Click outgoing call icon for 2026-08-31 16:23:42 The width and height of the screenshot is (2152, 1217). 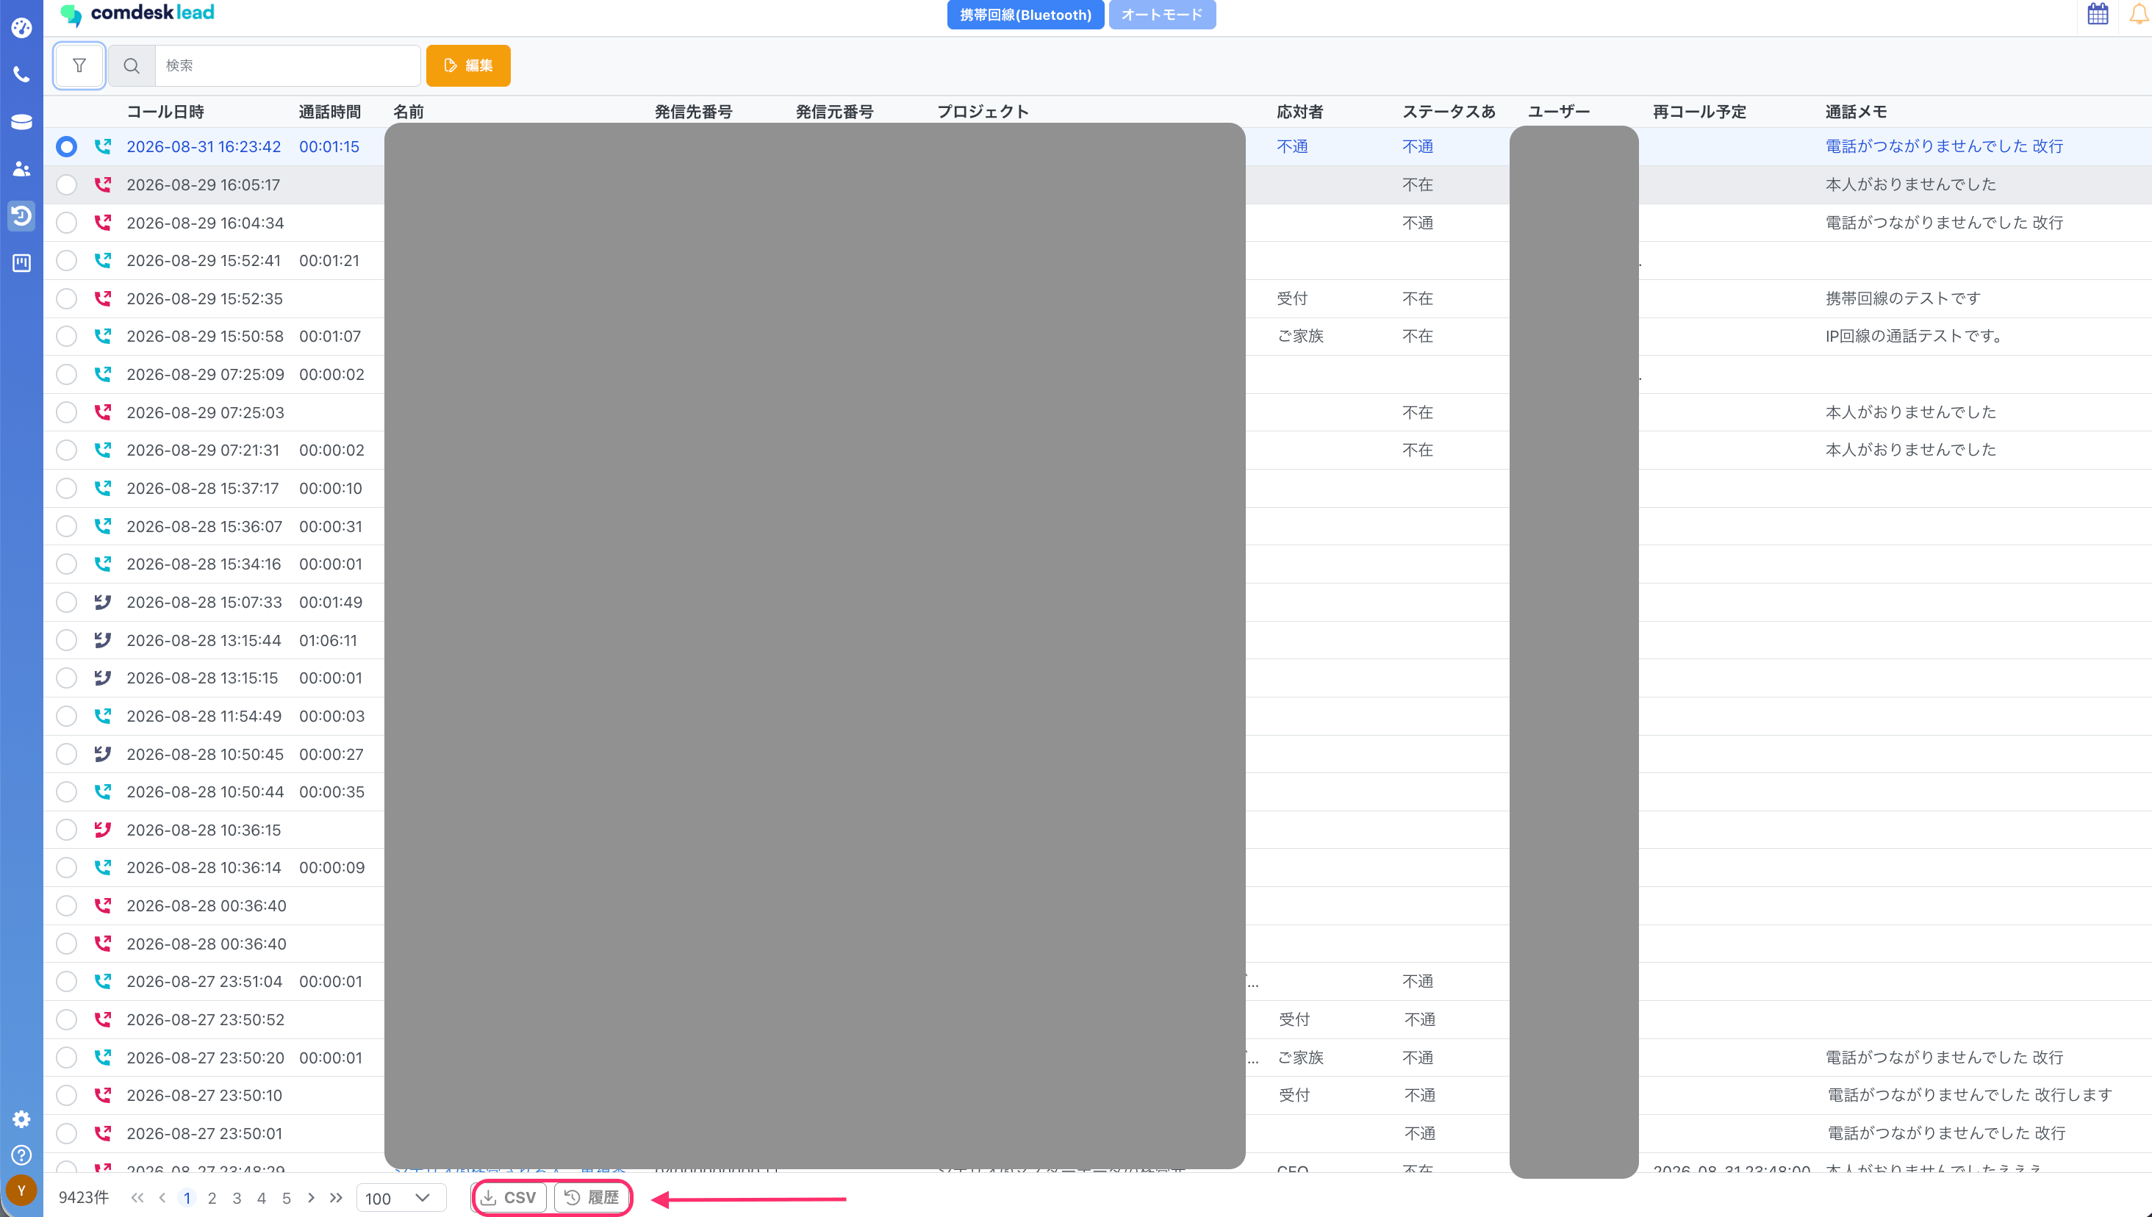[x=103, y=146]
